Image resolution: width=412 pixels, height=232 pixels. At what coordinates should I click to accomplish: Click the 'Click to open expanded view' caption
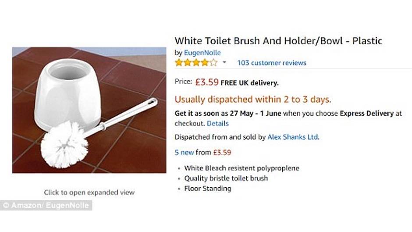click(89, 192)
